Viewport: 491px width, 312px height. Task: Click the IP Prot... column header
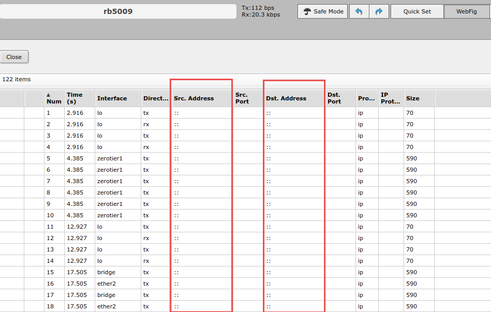coord(391,98)
